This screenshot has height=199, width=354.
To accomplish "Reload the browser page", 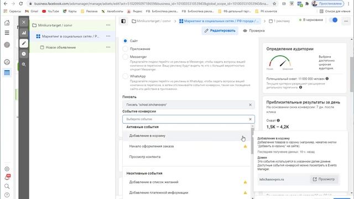I will coord(21,4).
